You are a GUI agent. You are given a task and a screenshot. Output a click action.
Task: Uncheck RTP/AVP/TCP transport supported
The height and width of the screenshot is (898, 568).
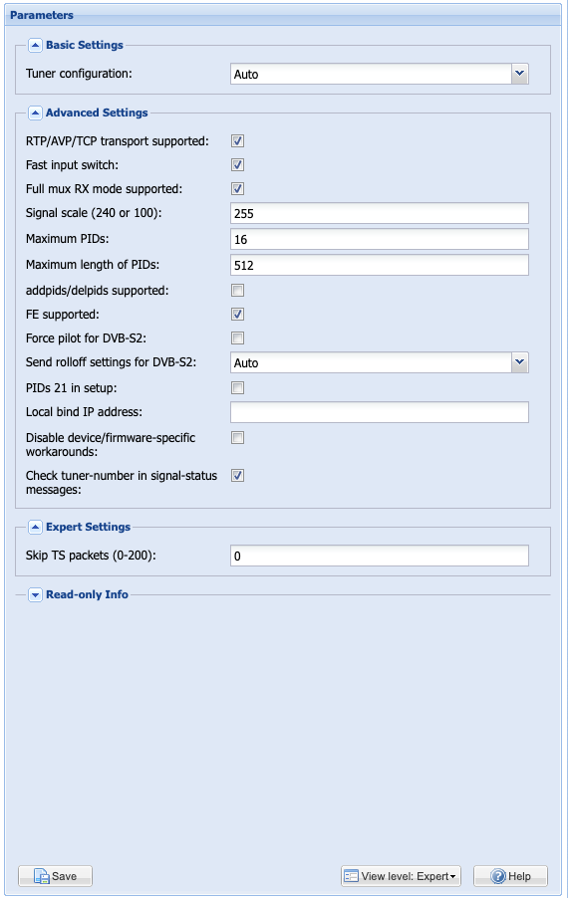click(x=237, y=141)
